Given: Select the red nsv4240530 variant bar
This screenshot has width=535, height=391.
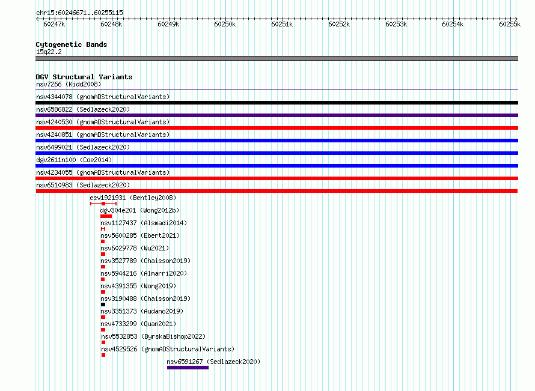Looking at the screenshot, I should point(277,128).
